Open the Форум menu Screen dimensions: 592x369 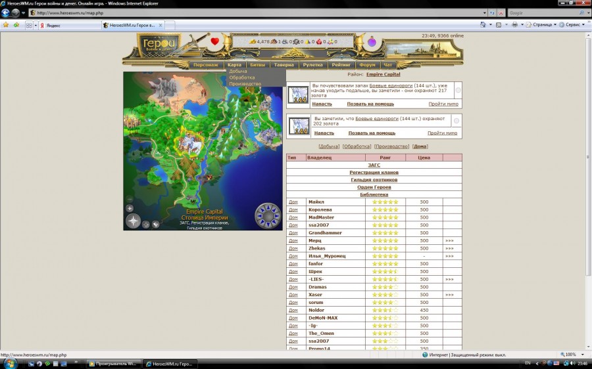pyautogui.click(x=367, y=65)
